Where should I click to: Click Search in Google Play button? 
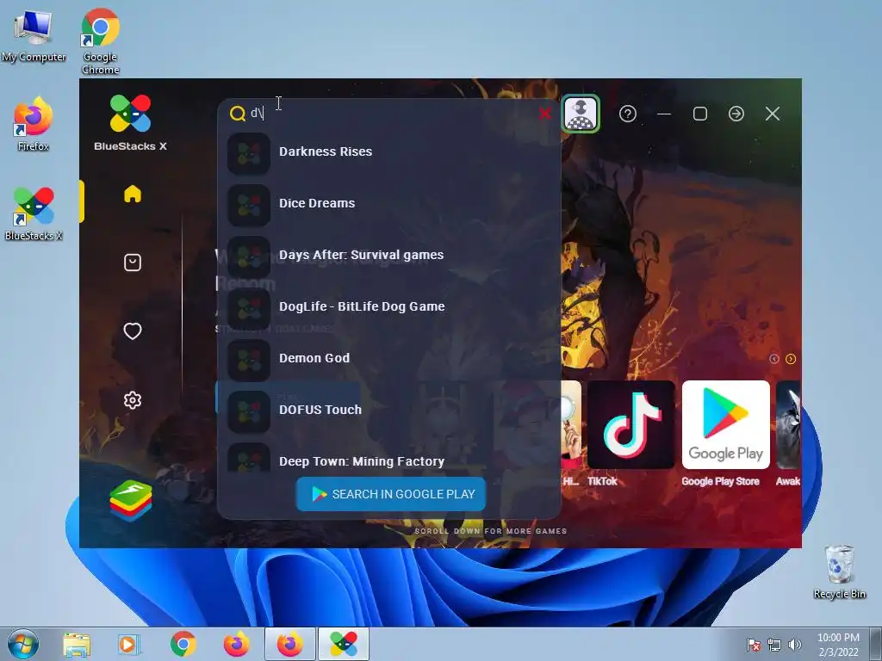pyautogui.click(x=391, y=494)
